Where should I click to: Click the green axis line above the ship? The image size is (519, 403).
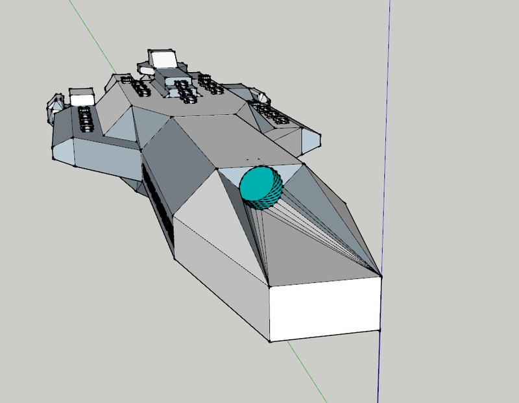coord(93,37)
